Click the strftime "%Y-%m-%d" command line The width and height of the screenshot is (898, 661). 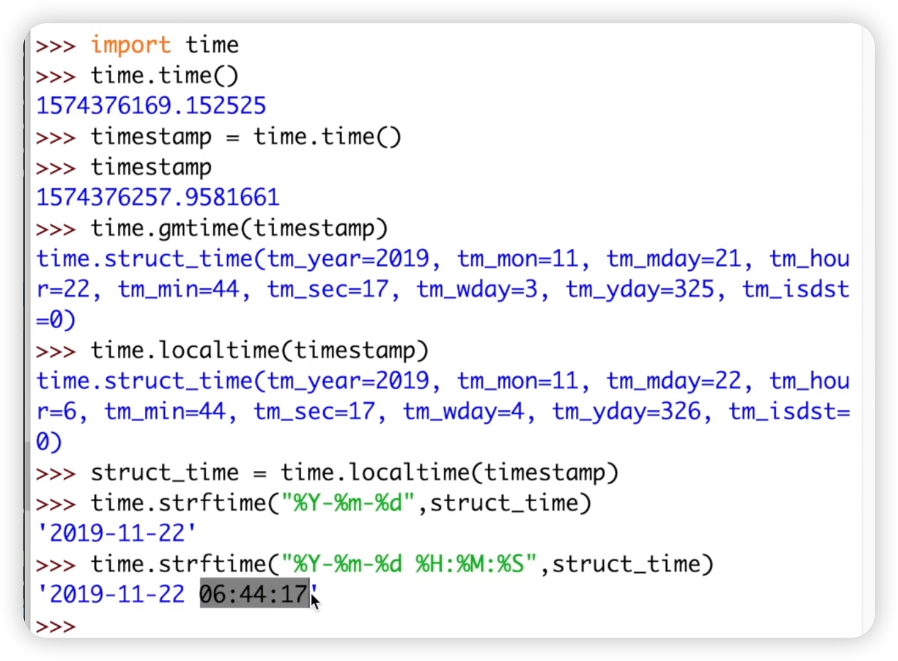(x=314, y=503)
